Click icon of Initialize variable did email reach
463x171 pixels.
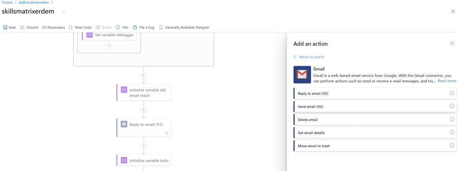tap(124, 90)
